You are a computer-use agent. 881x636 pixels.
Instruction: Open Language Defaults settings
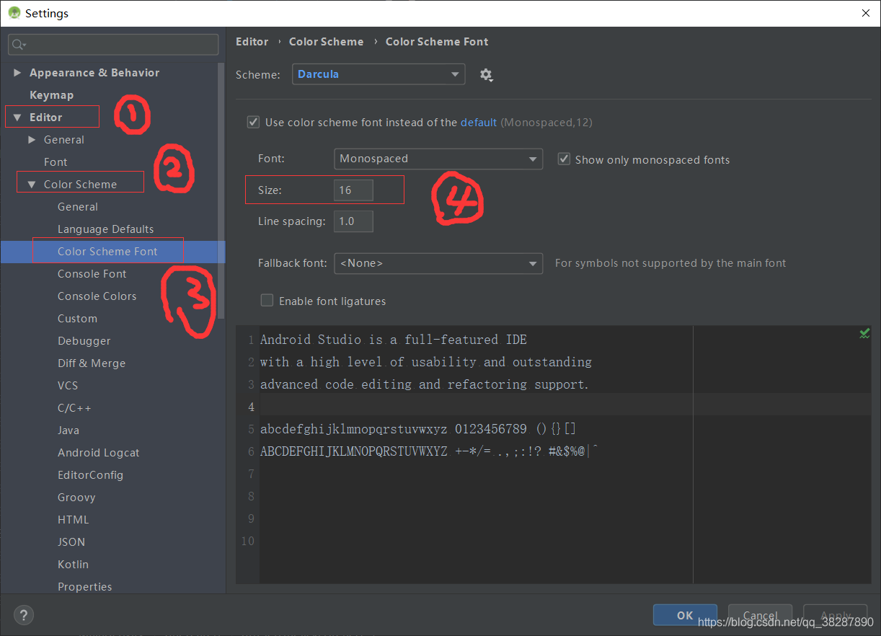coord(106,229)
